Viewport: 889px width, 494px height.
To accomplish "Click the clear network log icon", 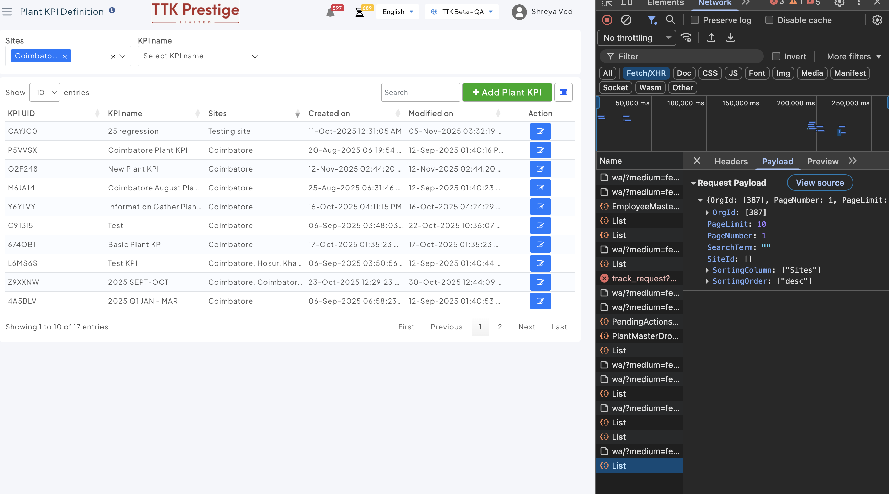I will [x=626, y=20].
